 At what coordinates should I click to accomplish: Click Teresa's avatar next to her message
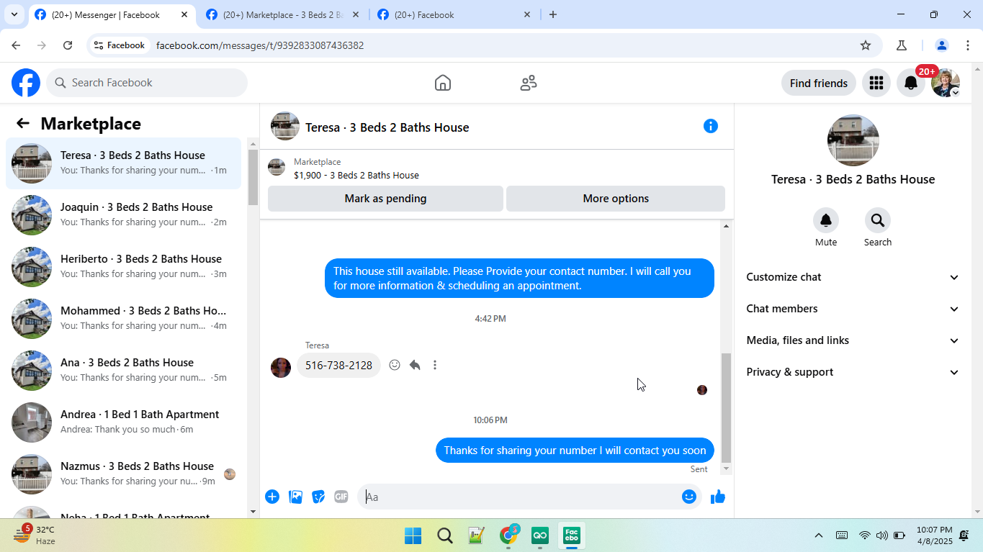coord(281,367)
